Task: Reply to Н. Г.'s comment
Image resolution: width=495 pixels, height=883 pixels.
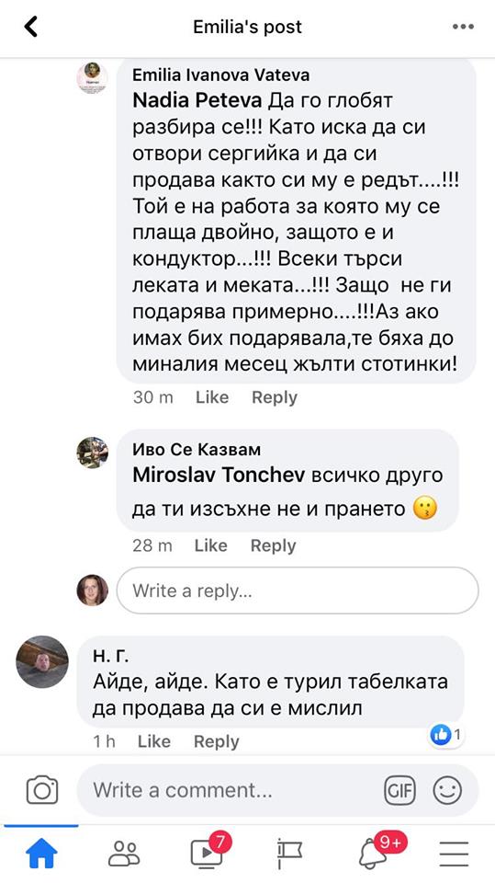Action: point(217,741)
